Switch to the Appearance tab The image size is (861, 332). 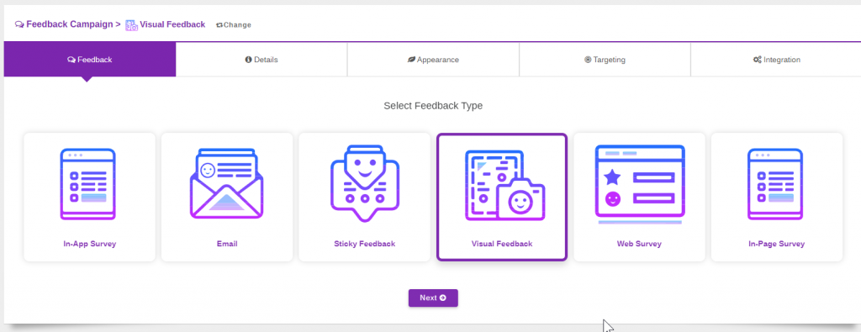pos(433,60)
